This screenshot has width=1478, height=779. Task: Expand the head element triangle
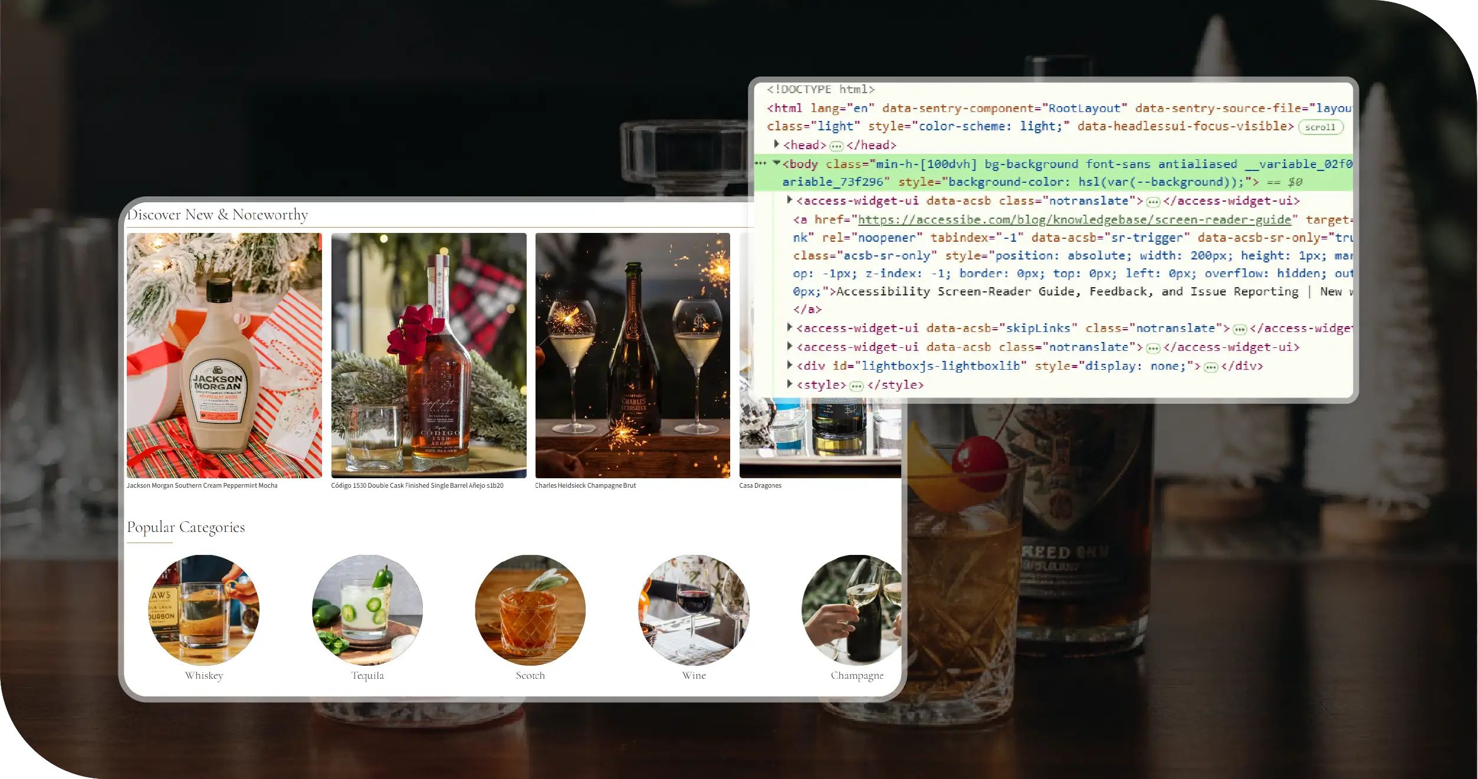[777, 144]
